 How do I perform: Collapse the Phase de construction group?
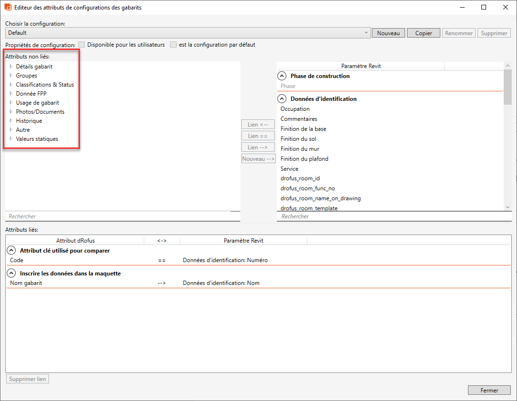[282, 76]
